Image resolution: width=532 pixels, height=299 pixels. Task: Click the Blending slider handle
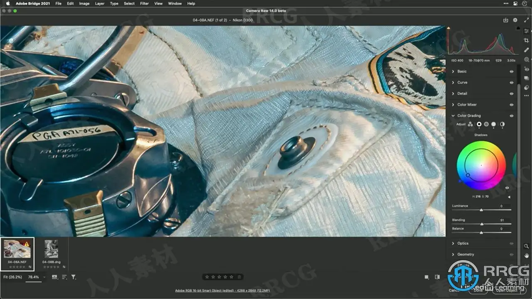click(x=481, y=224)
